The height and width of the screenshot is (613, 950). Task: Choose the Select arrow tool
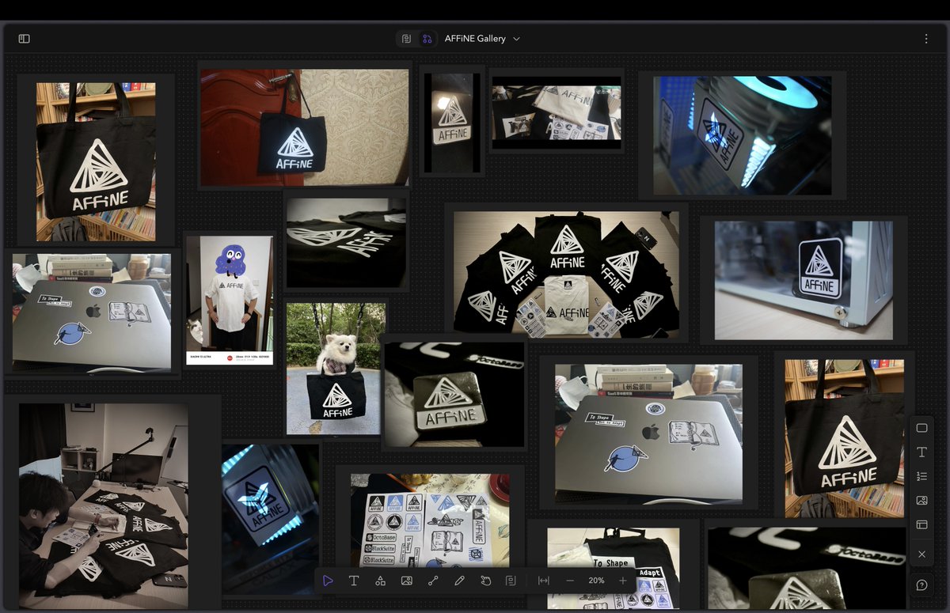[328, 581]
